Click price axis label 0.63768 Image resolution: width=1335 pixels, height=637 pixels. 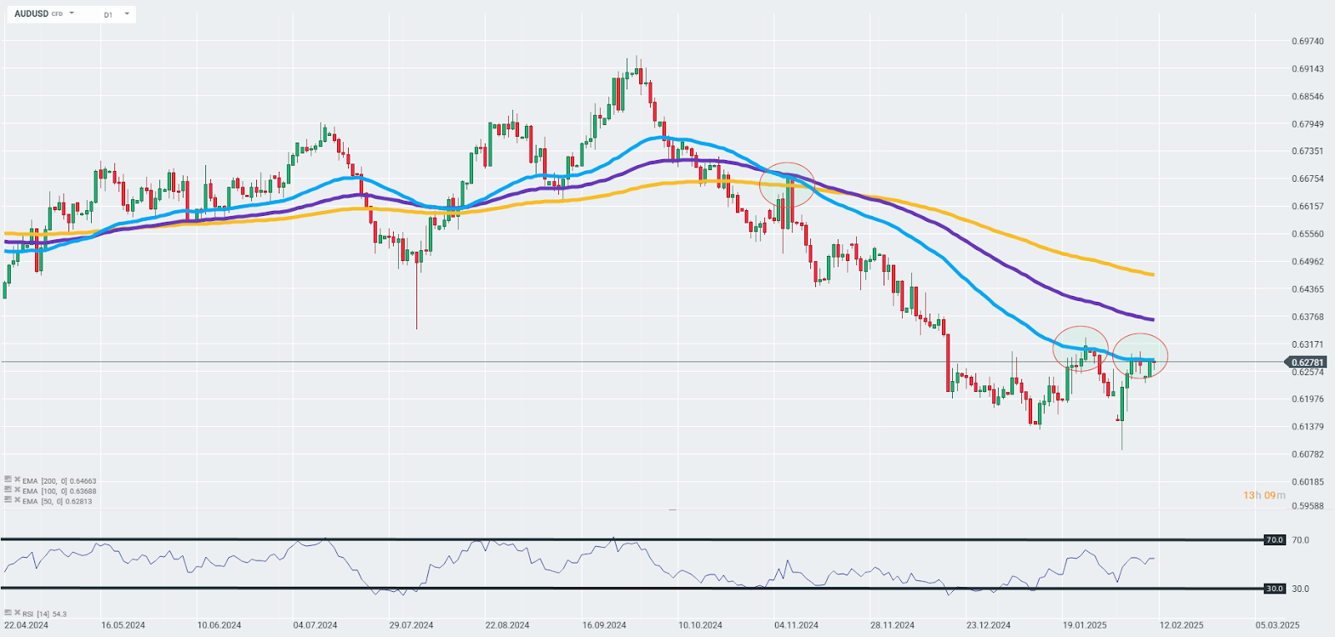1307,317
